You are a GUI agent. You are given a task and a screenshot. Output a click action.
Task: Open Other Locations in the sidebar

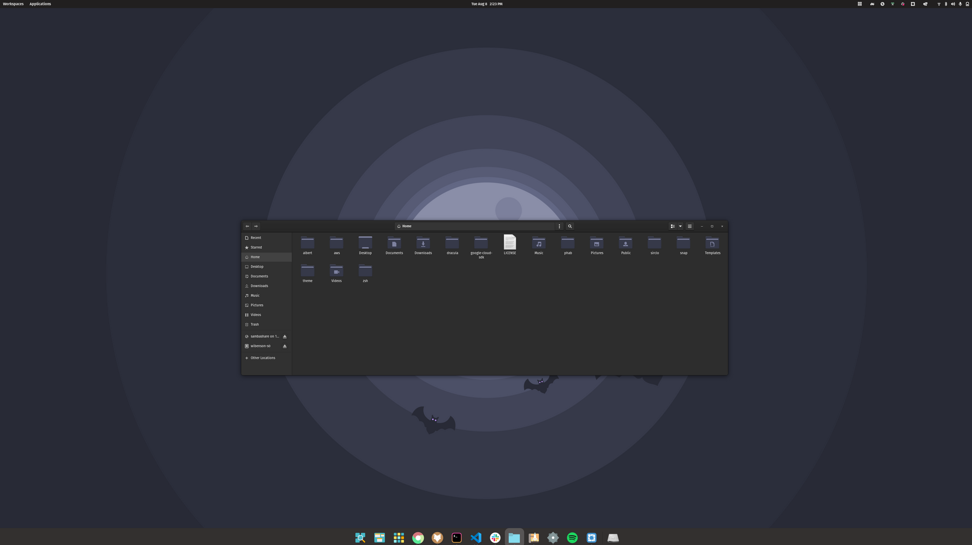tap(266, 358)
